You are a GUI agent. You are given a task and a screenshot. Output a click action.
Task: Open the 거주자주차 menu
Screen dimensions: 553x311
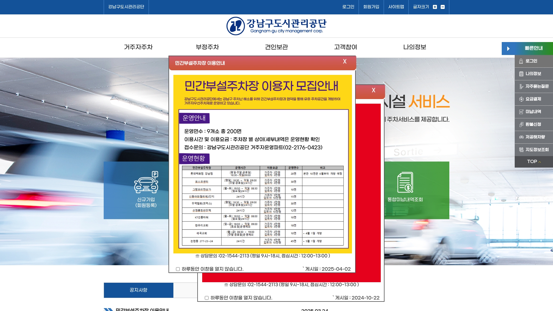click(138, 47)
